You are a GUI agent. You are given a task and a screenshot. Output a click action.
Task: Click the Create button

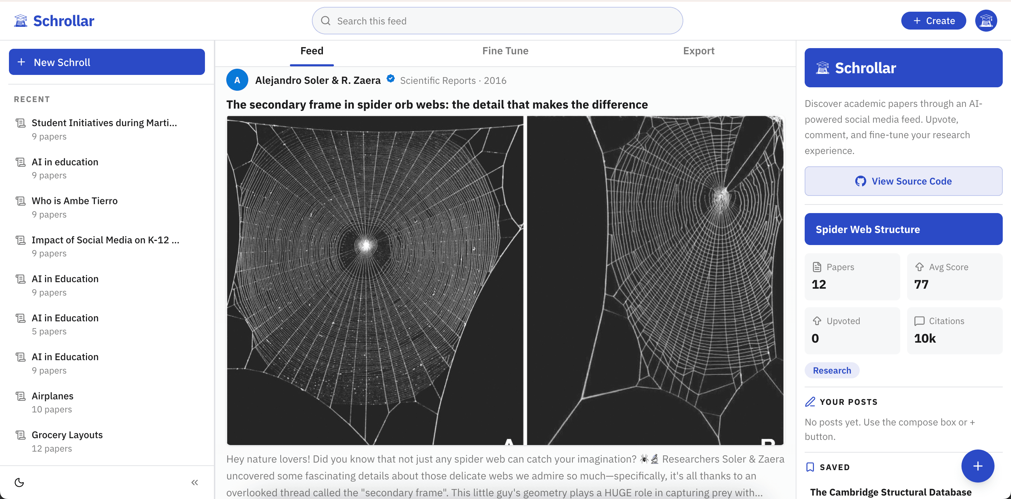933,21
